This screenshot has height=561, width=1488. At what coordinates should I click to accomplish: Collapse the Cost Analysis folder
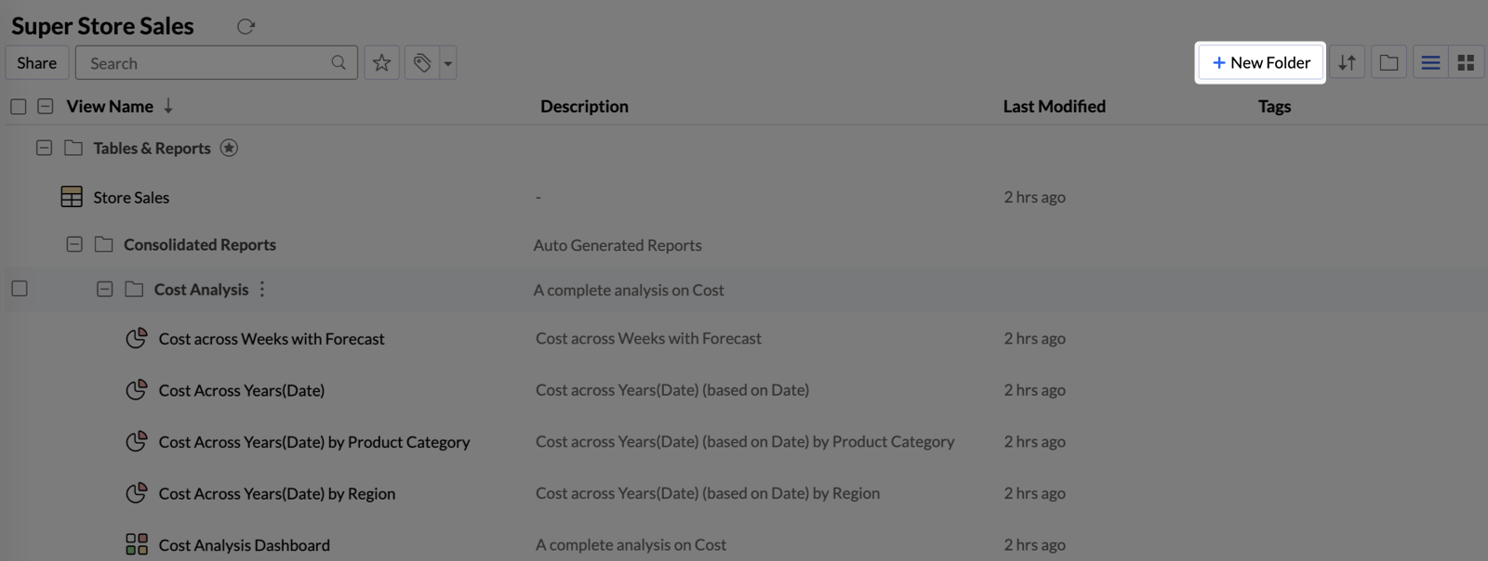click(105, 289)
